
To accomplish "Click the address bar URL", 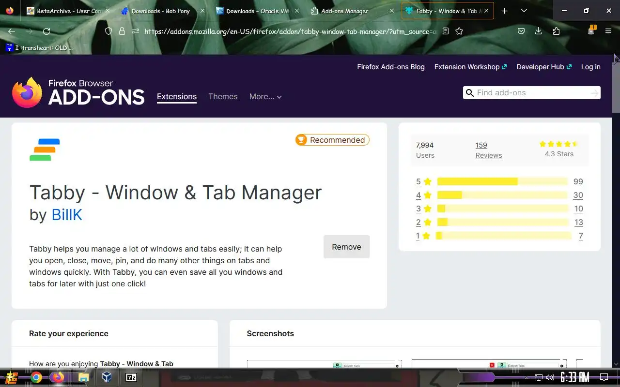I will coord(291,31).
